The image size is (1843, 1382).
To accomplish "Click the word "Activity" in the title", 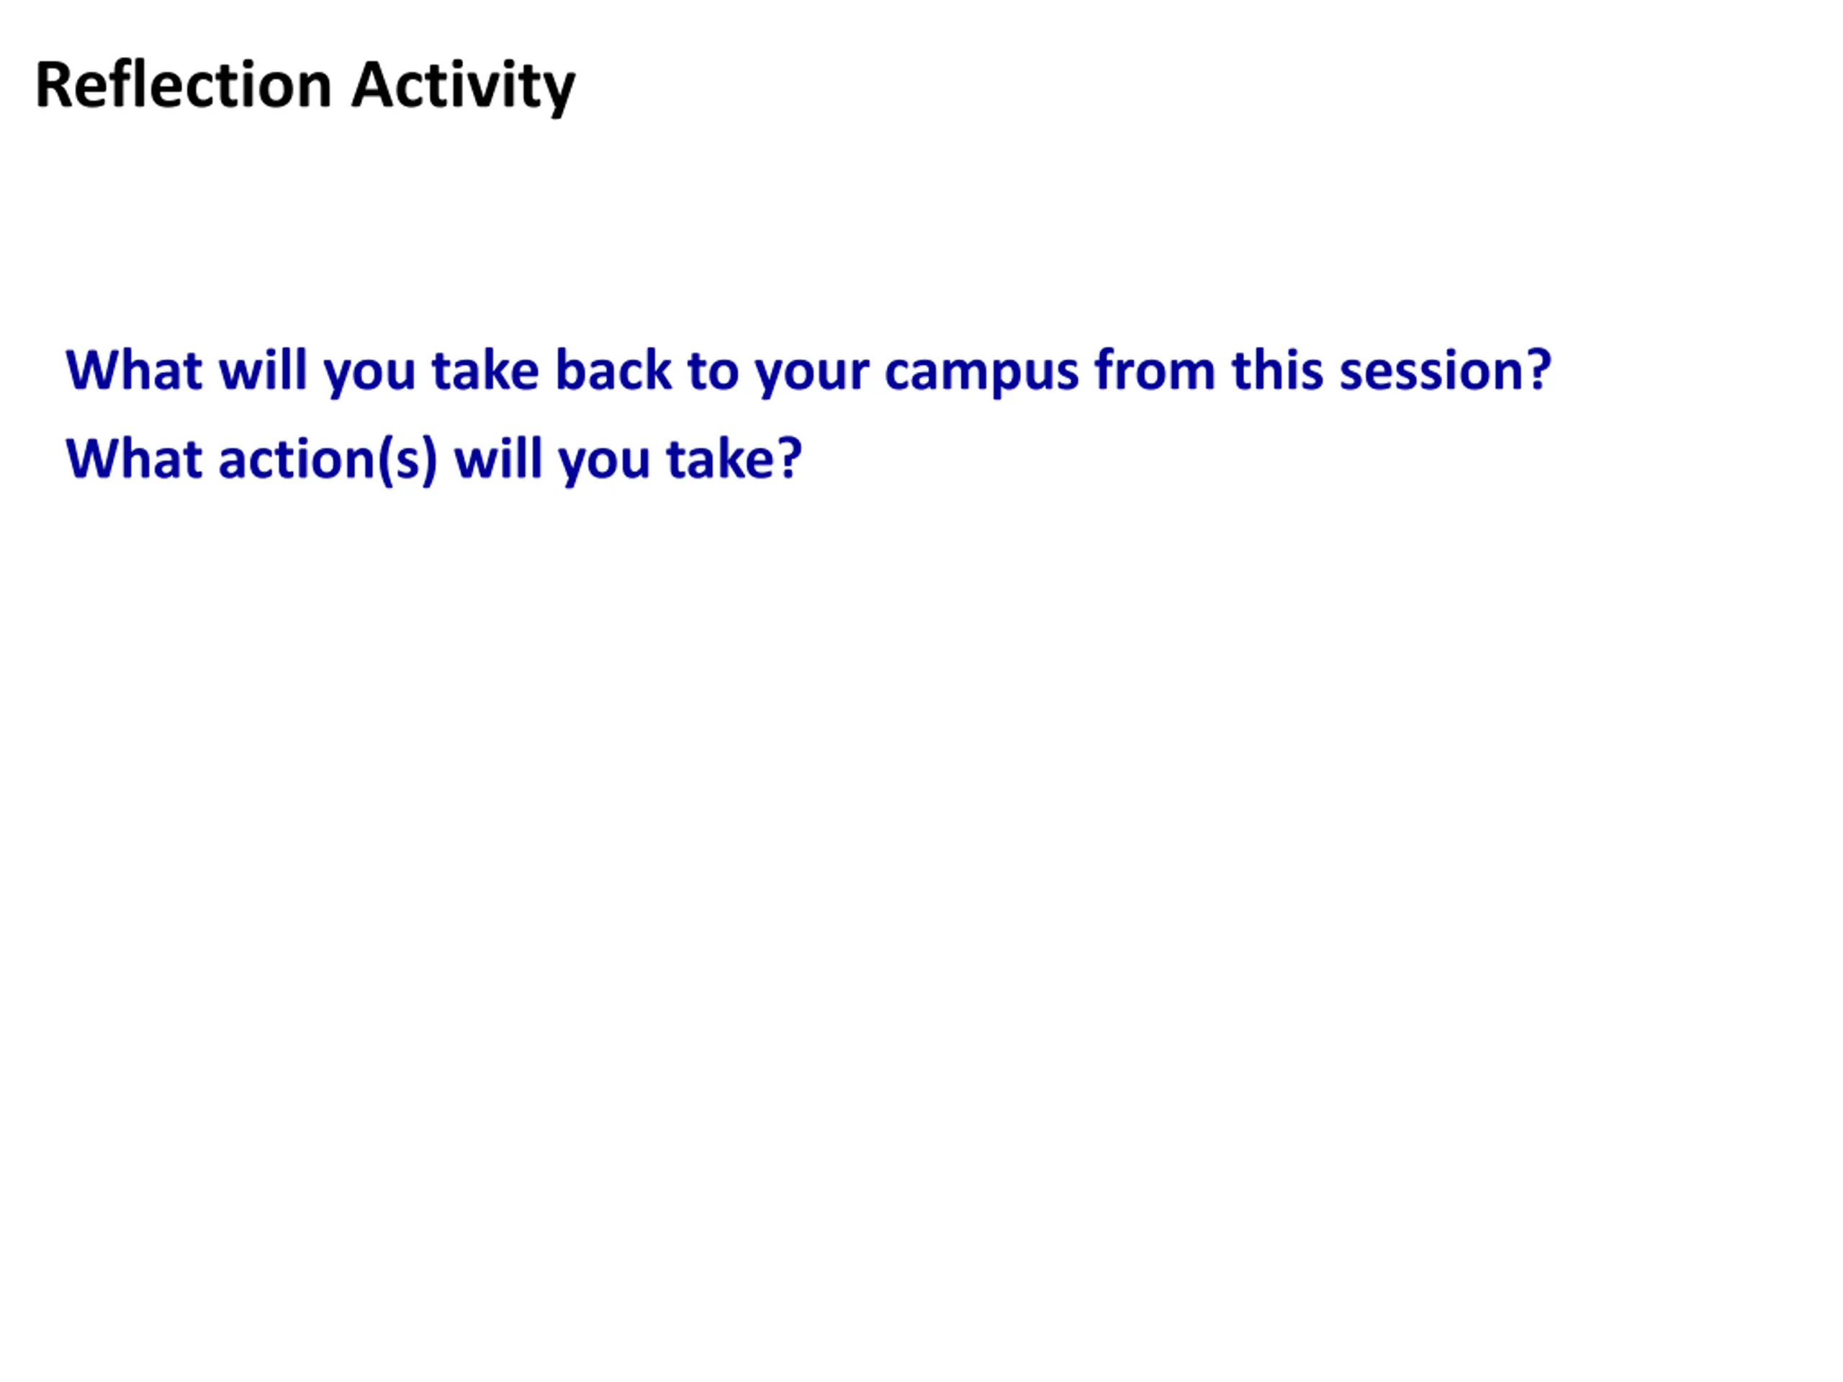I will click(x=463, y=89).
